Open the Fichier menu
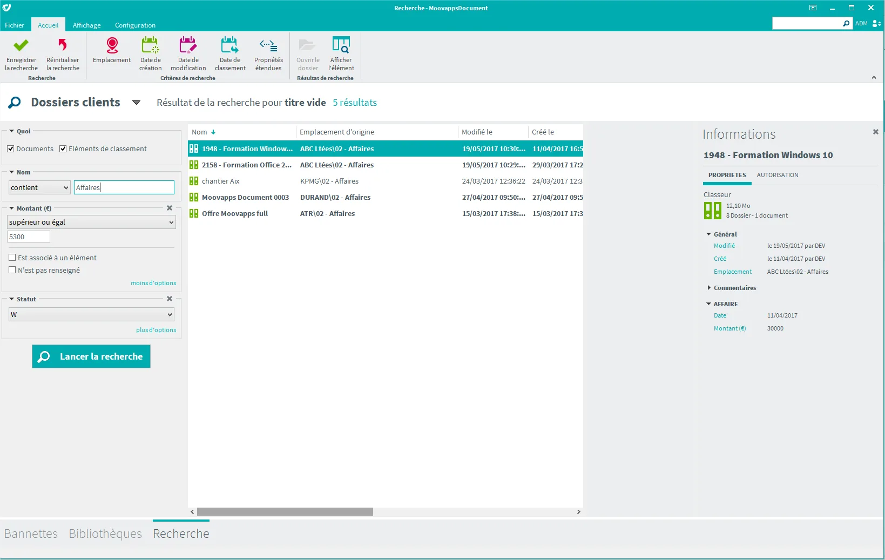This screenshot has width=885, height=560. 15,25
